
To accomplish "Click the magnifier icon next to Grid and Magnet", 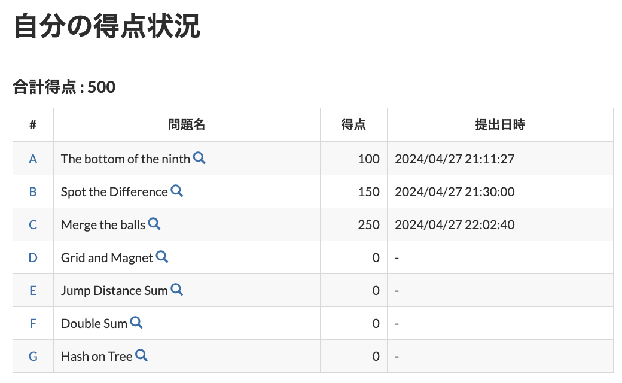I will pos(162,256).
